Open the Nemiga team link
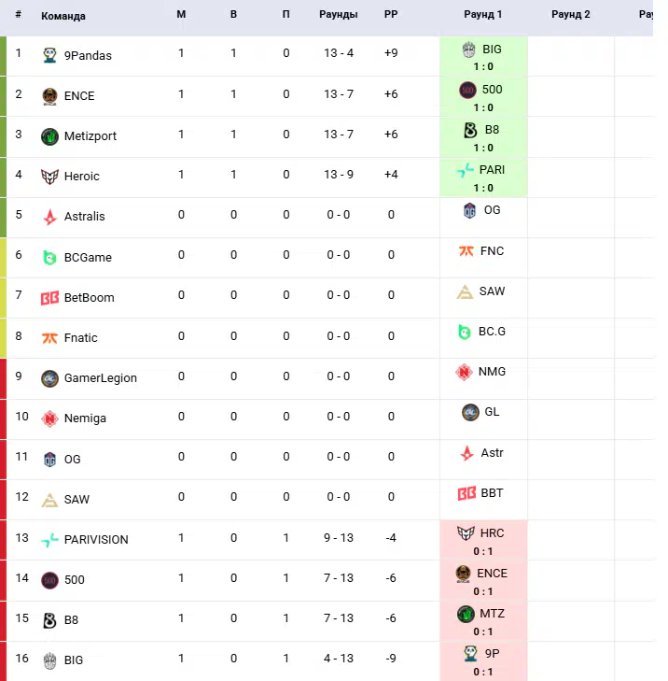 (86, 419)
